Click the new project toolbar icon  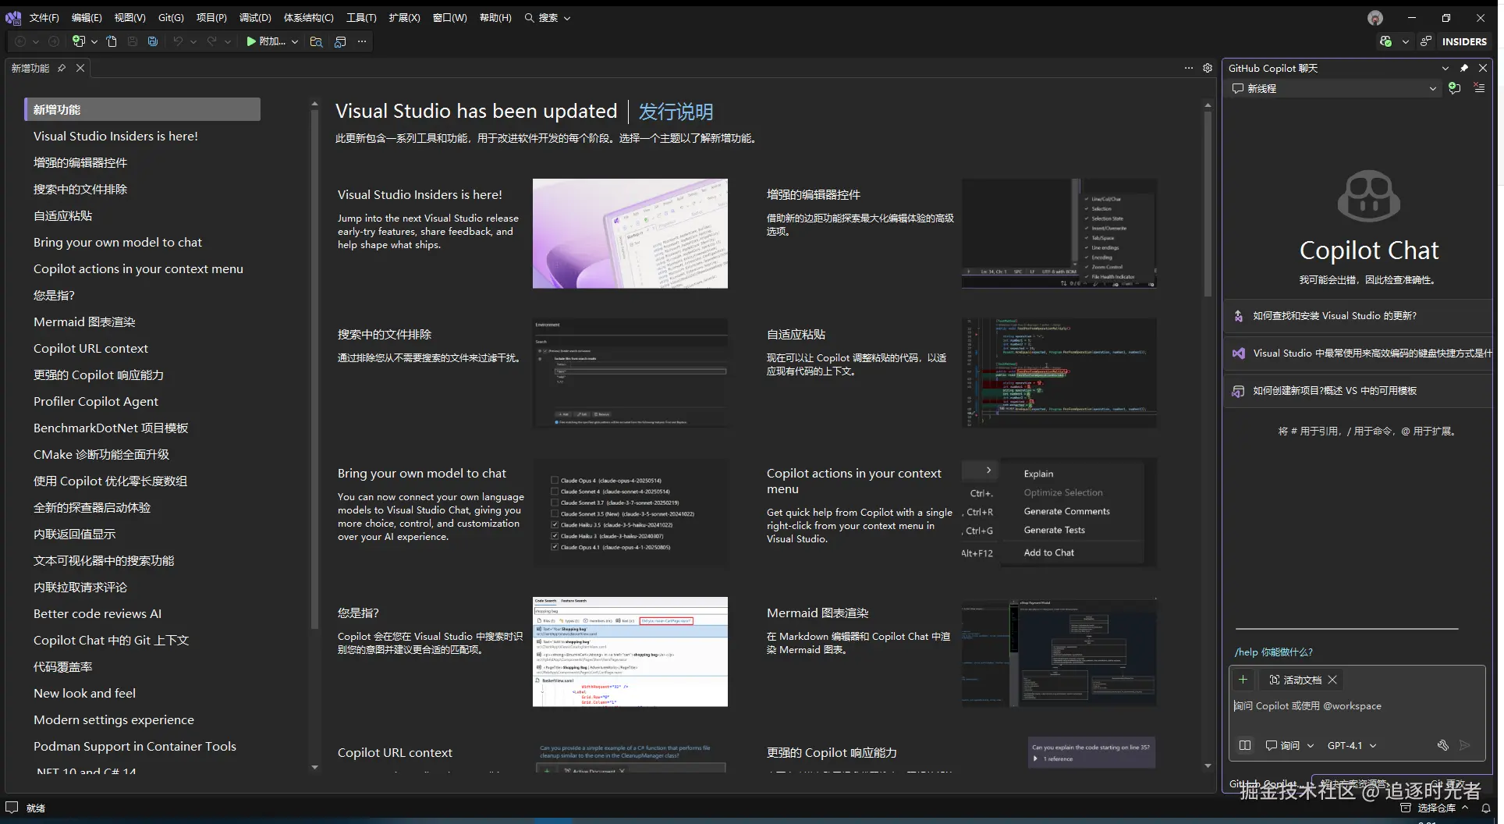click(78, 41)
